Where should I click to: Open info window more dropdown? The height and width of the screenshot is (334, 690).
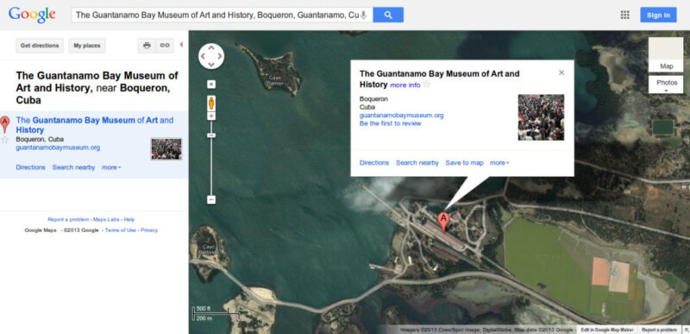pos(499,163)
